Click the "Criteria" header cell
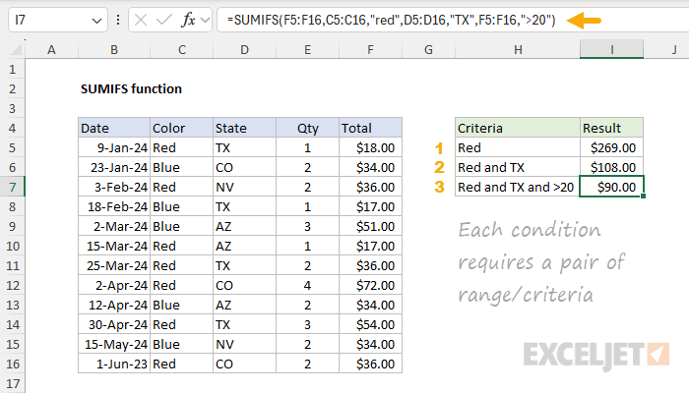The width and height of the screenshot is (689, 393). 518,128
